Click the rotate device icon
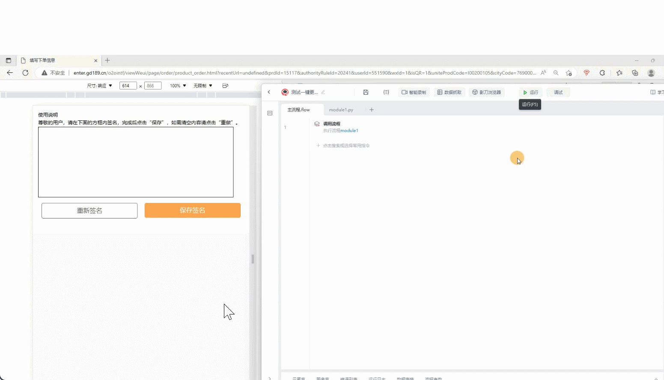 tap(225, 86)
